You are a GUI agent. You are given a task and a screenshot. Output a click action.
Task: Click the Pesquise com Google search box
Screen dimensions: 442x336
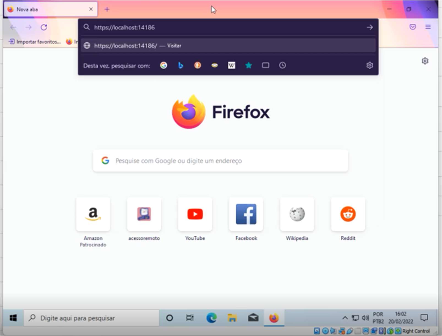click(220, 161)
